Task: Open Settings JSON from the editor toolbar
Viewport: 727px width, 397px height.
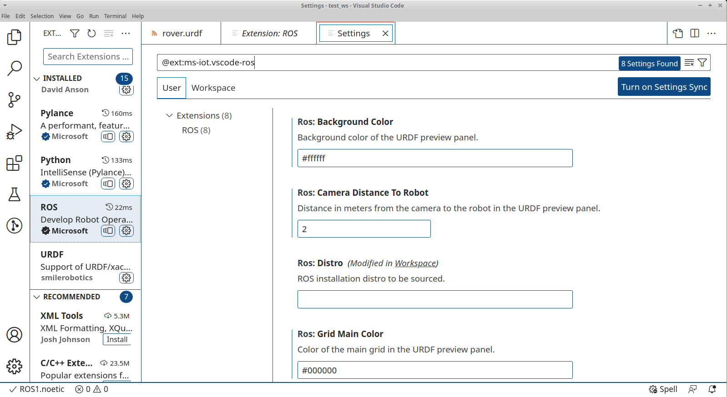Action: (678, 33)
